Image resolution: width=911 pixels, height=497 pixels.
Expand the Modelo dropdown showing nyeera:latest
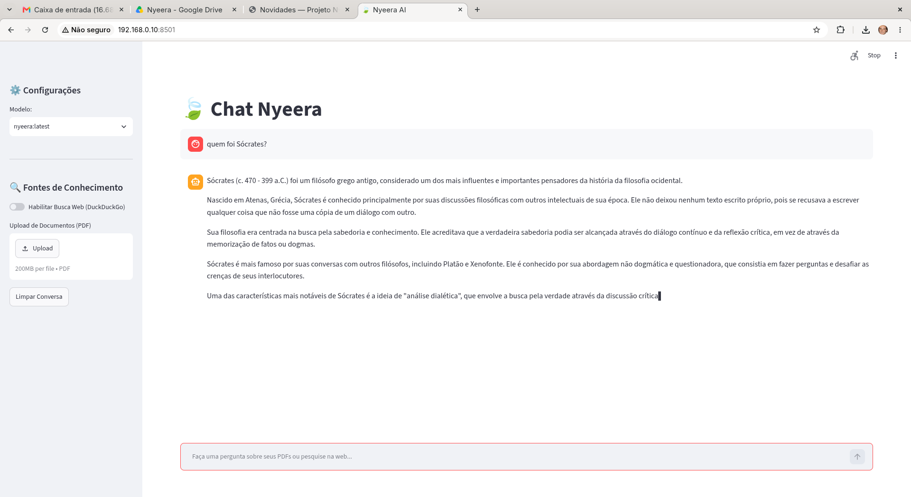coord(71,127)
